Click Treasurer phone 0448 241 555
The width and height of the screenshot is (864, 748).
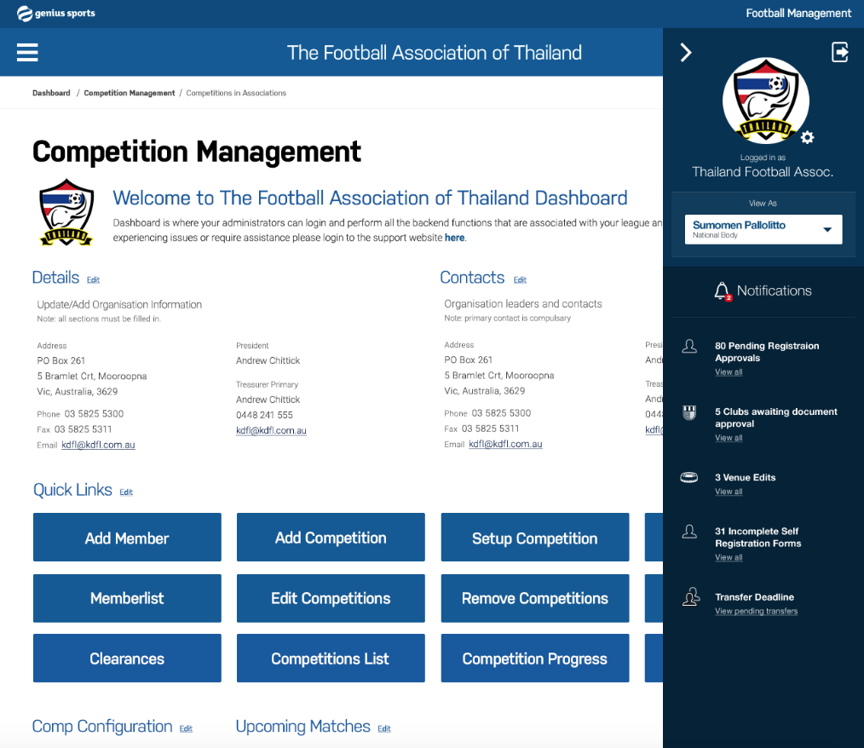264,415
